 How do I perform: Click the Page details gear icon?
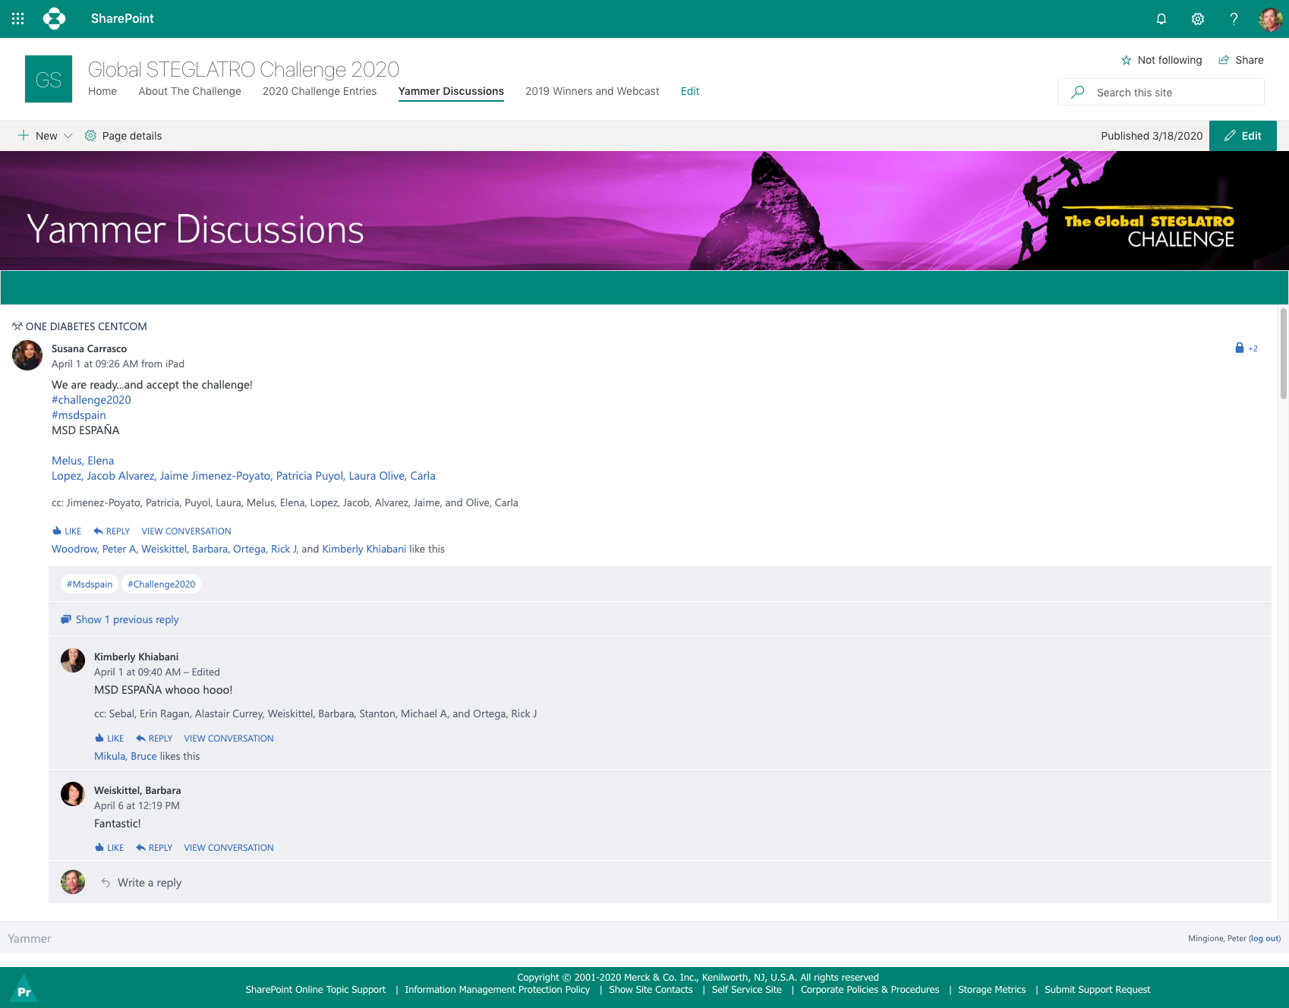pyautogui.click(x=90, y=136)
